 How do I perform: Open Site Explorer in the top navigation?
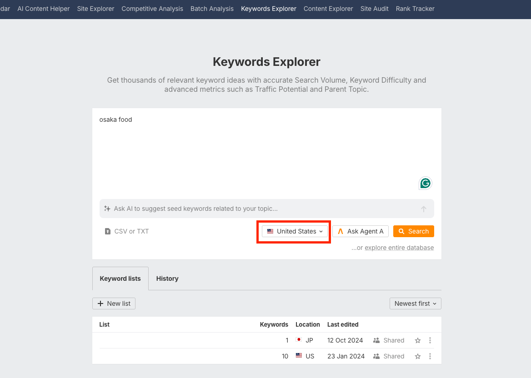pos(95,9)
